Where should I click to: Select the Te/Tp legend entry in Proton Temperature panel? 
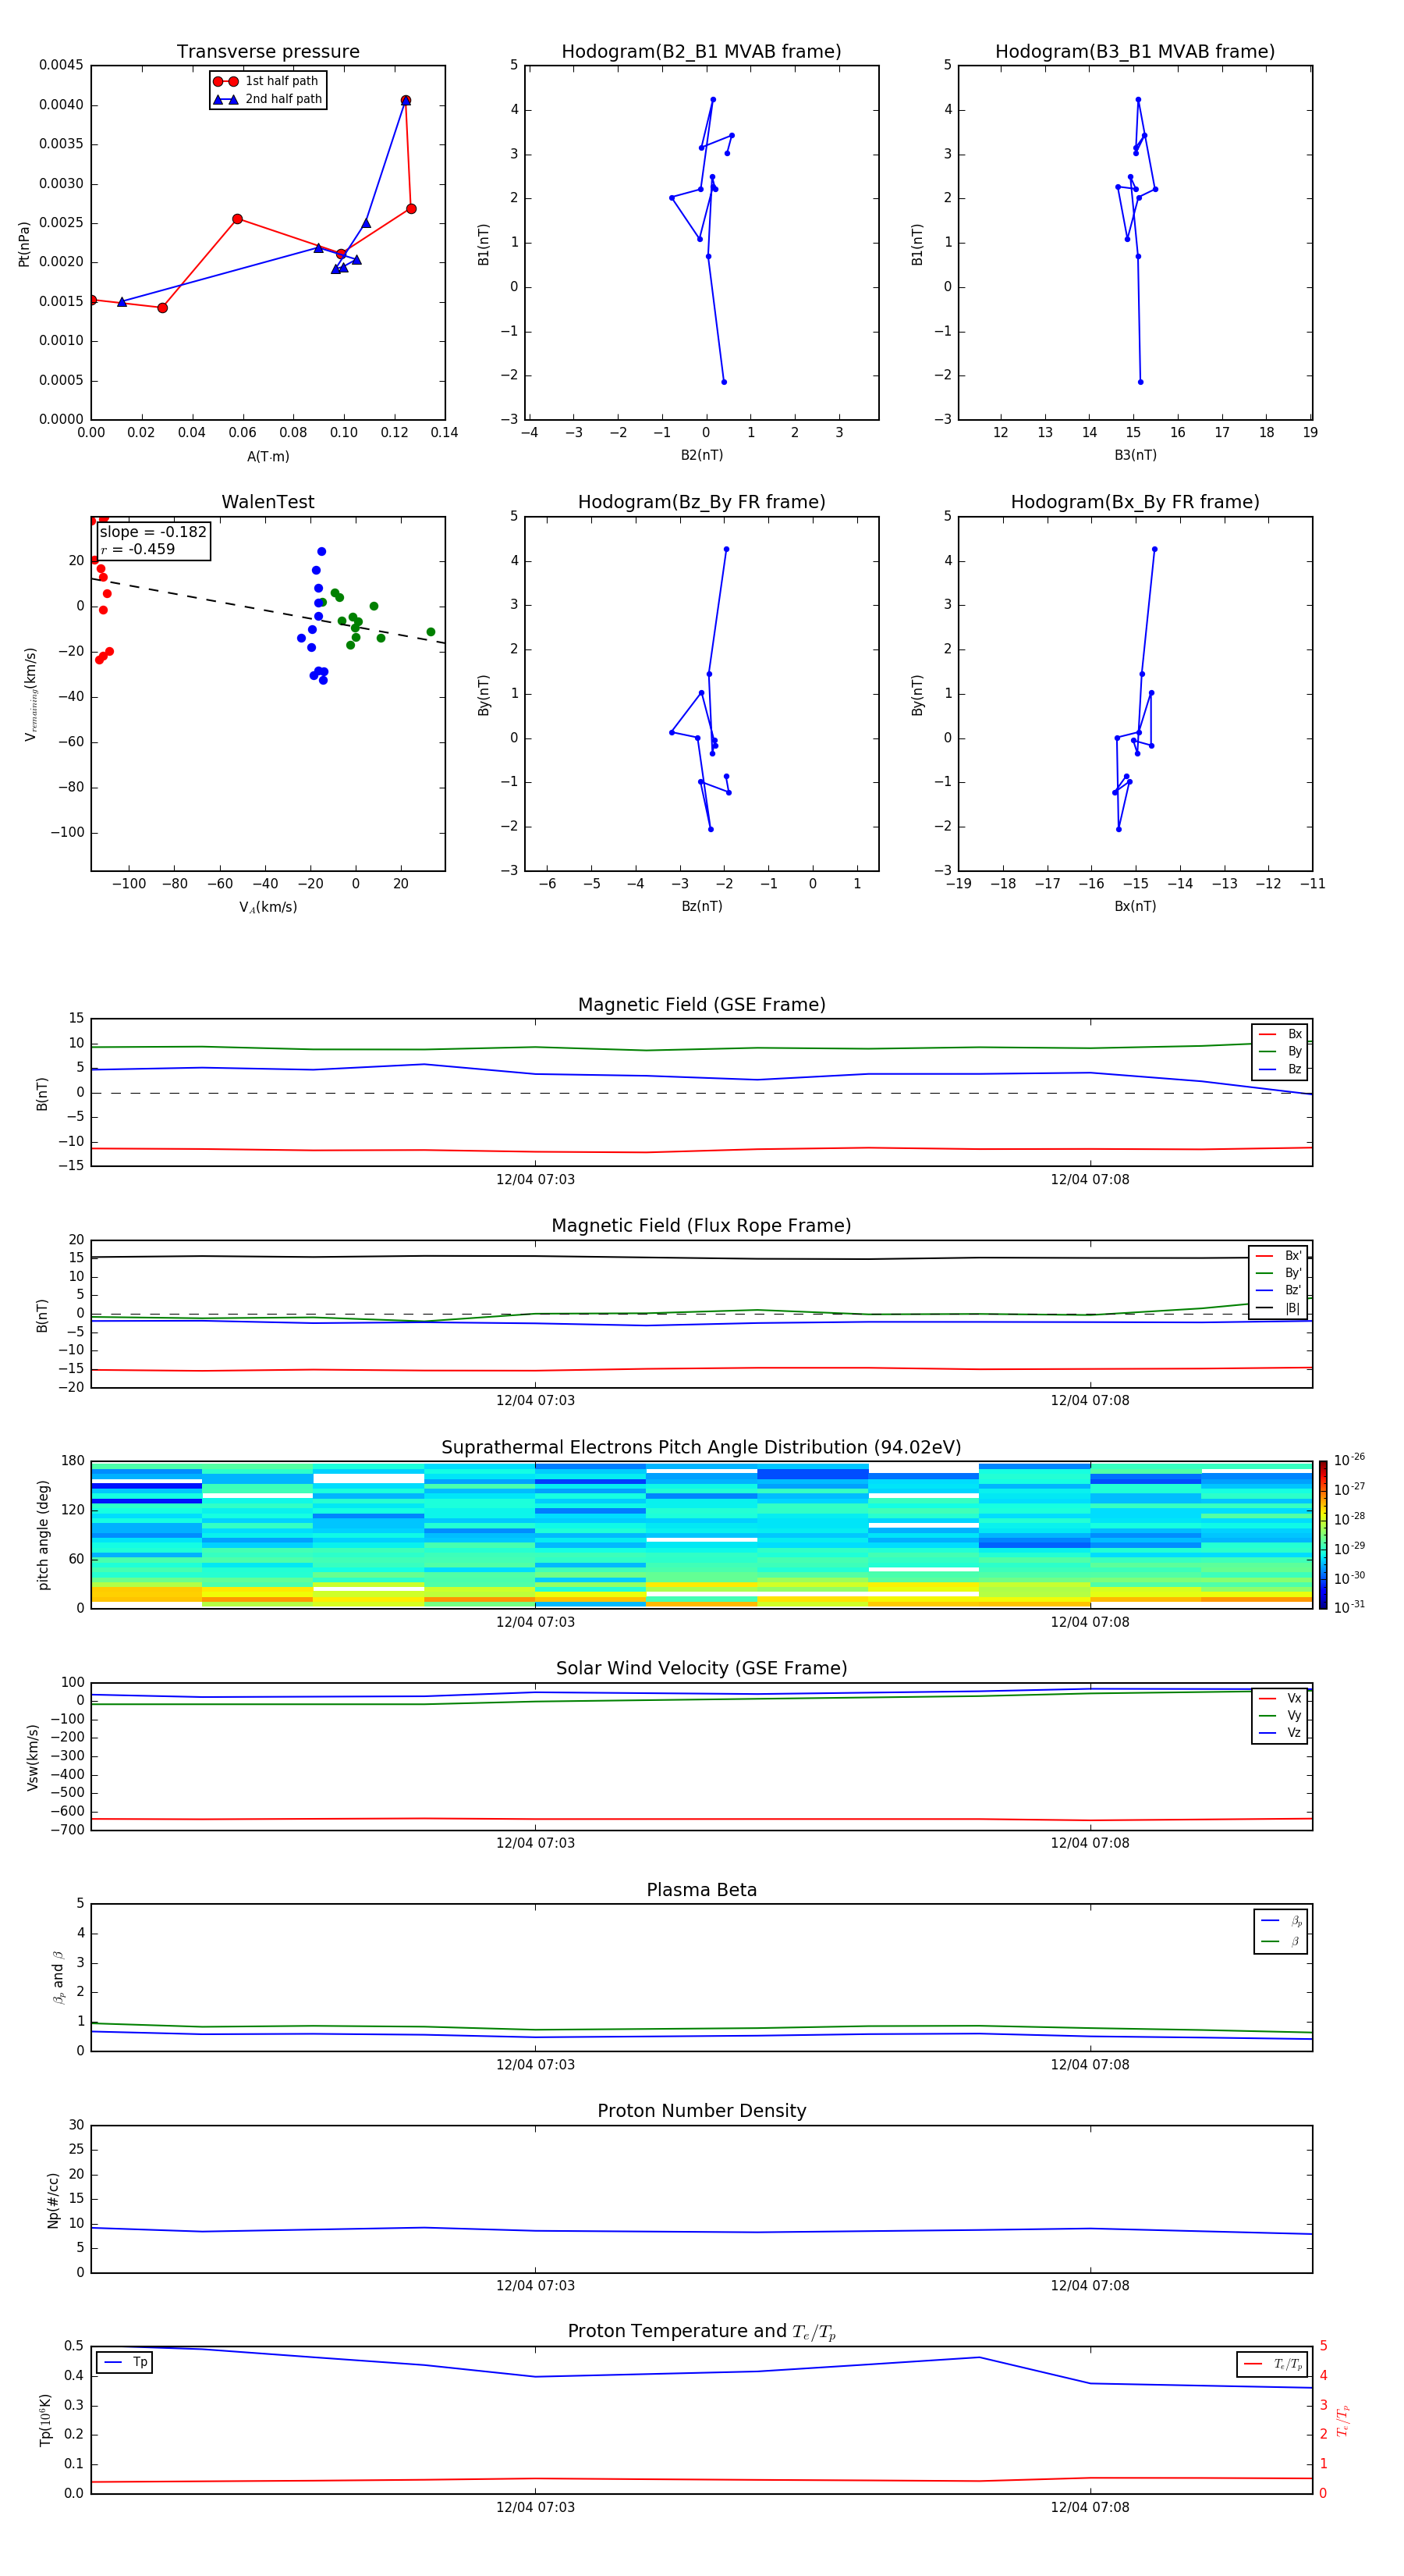click(1273, 2364)
